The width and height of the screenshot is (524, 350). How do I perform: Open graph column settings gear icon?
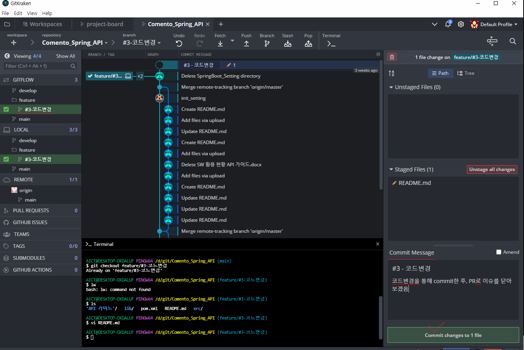(x=378, y=54)
